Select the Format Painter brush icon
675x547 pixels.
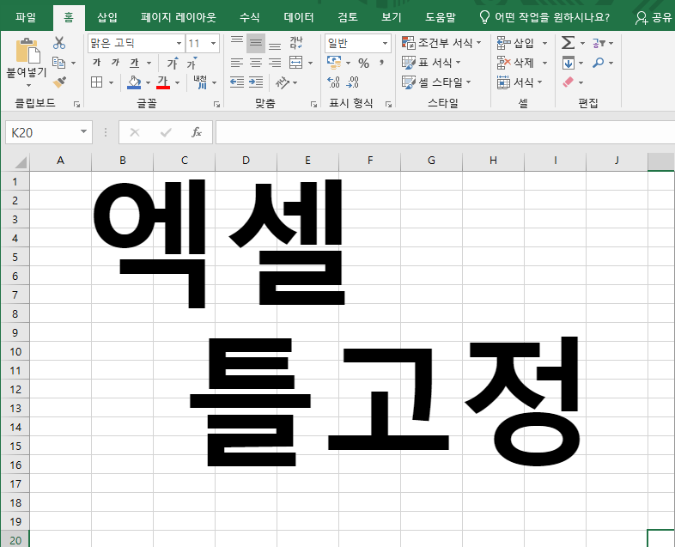point(59,82)
